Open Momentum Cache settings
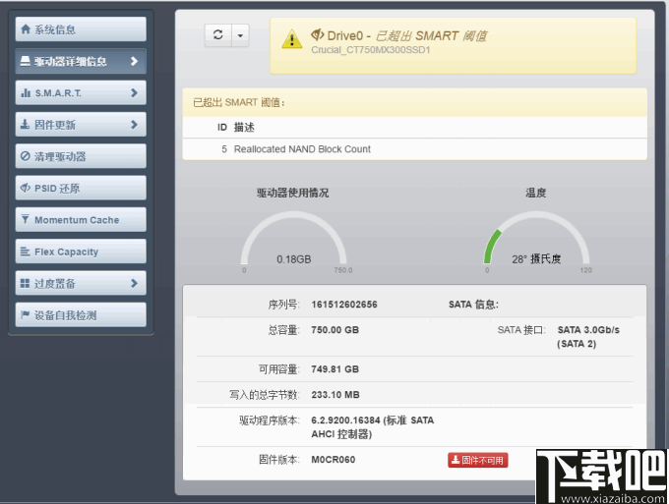 81,220
